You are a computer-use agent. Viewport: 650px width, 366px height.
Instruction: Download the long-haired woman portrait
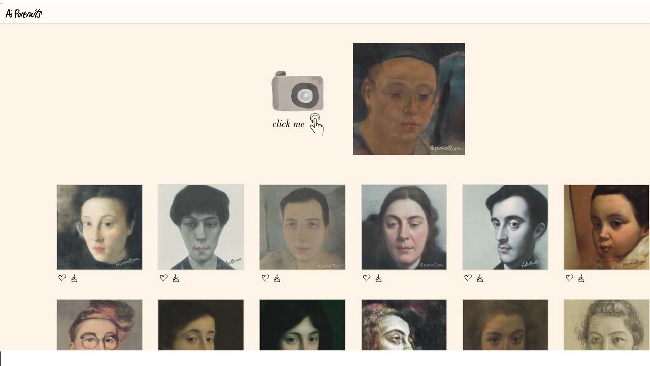(x=378, y=278)
